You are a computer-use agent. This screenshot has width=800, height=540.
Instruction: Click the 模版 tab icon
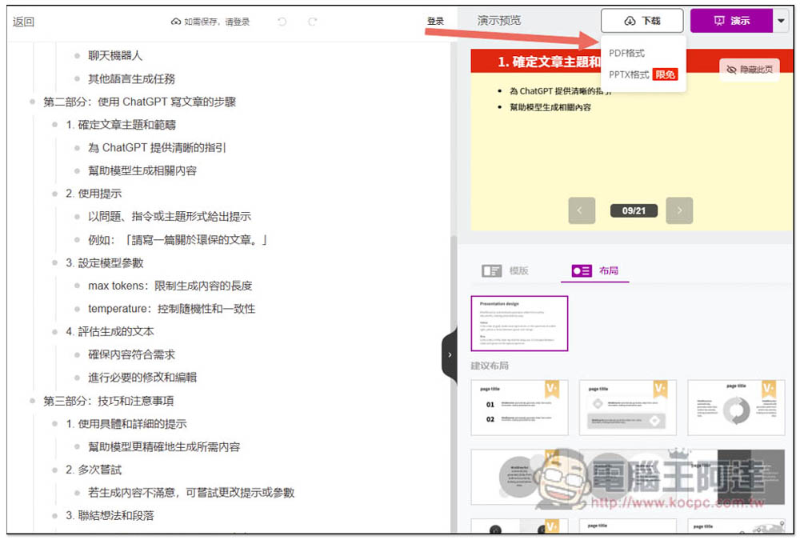pyautogui.click(x=491, y=270)
